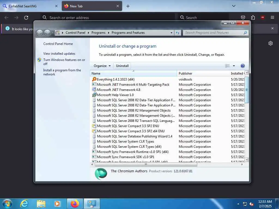Screen dimensions: 279x209
Task: Open the uBlock Origin icon in Firefox
Action: click(263, 17)
